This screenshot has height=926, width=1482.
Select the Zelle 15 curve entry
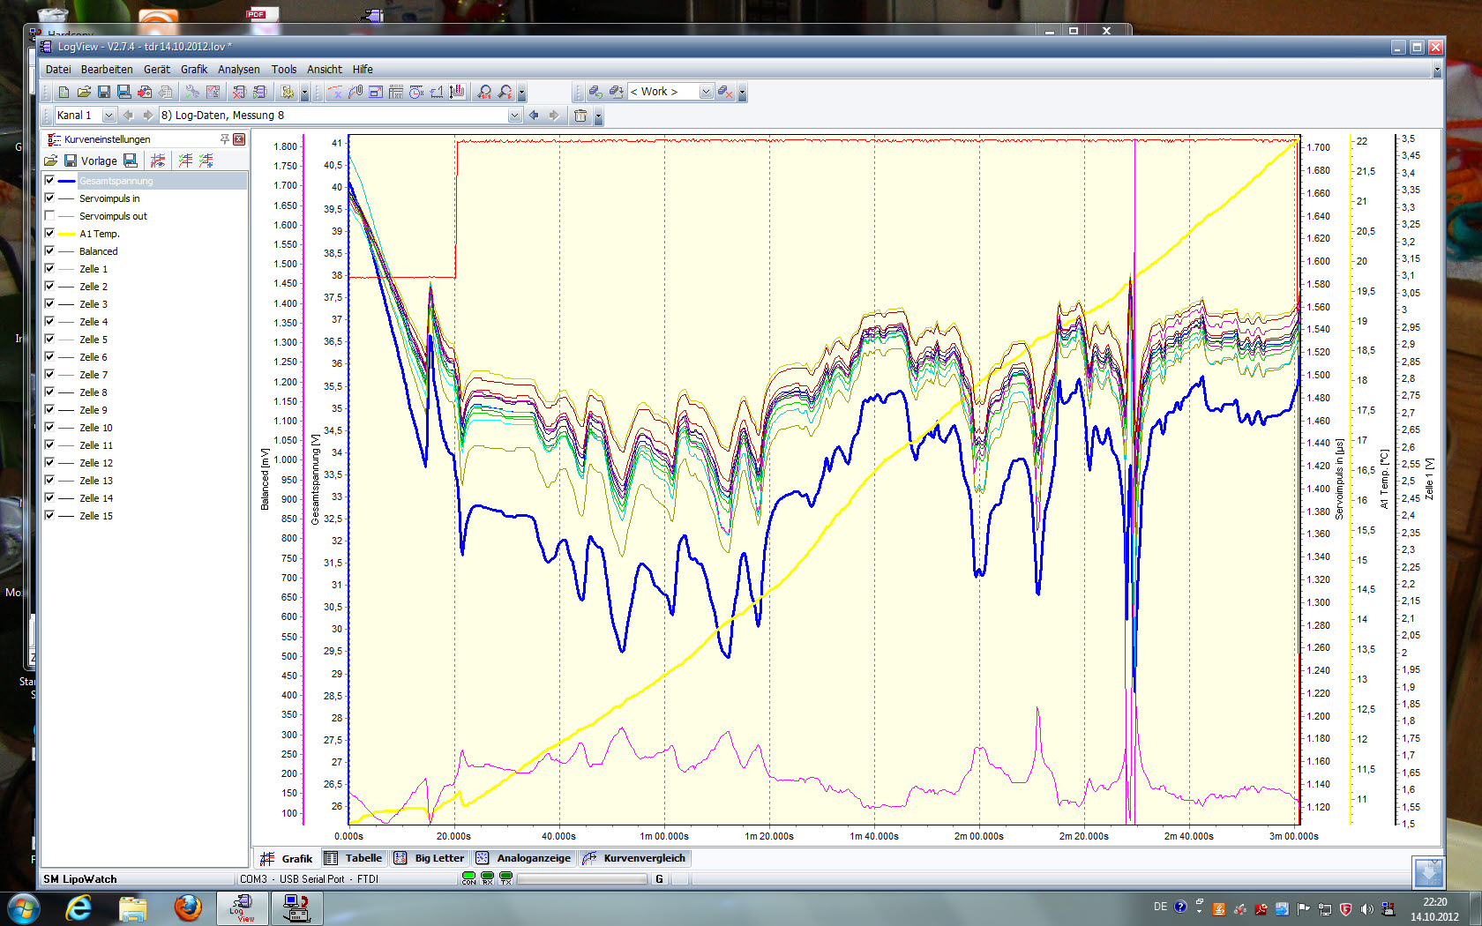click(x=96, y=516)
